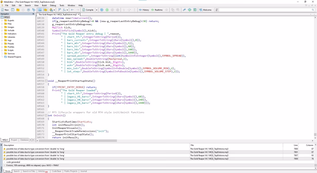The image size is (317, 173).
Task: Open a file using the yellow folder icon
Action: (18, 10)
